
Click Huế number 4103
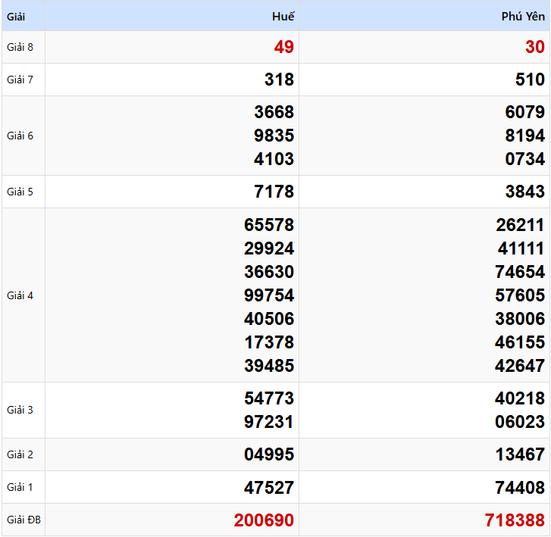(x=274, y=159)
